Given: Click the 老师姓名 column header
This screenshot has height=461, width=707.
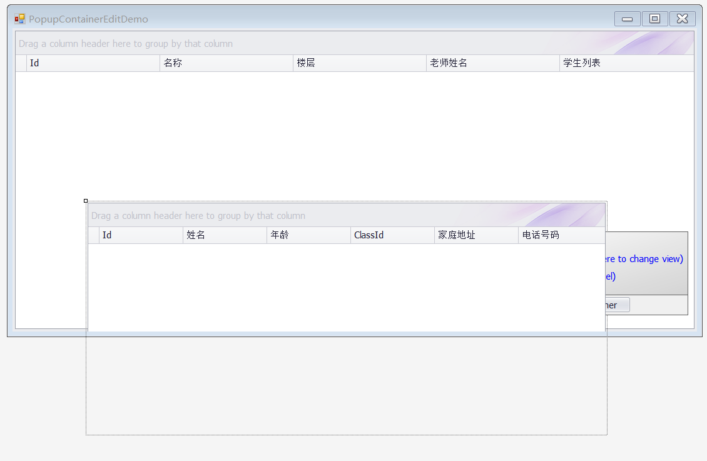Looking at the screenshot, I should tap(492, 63).
